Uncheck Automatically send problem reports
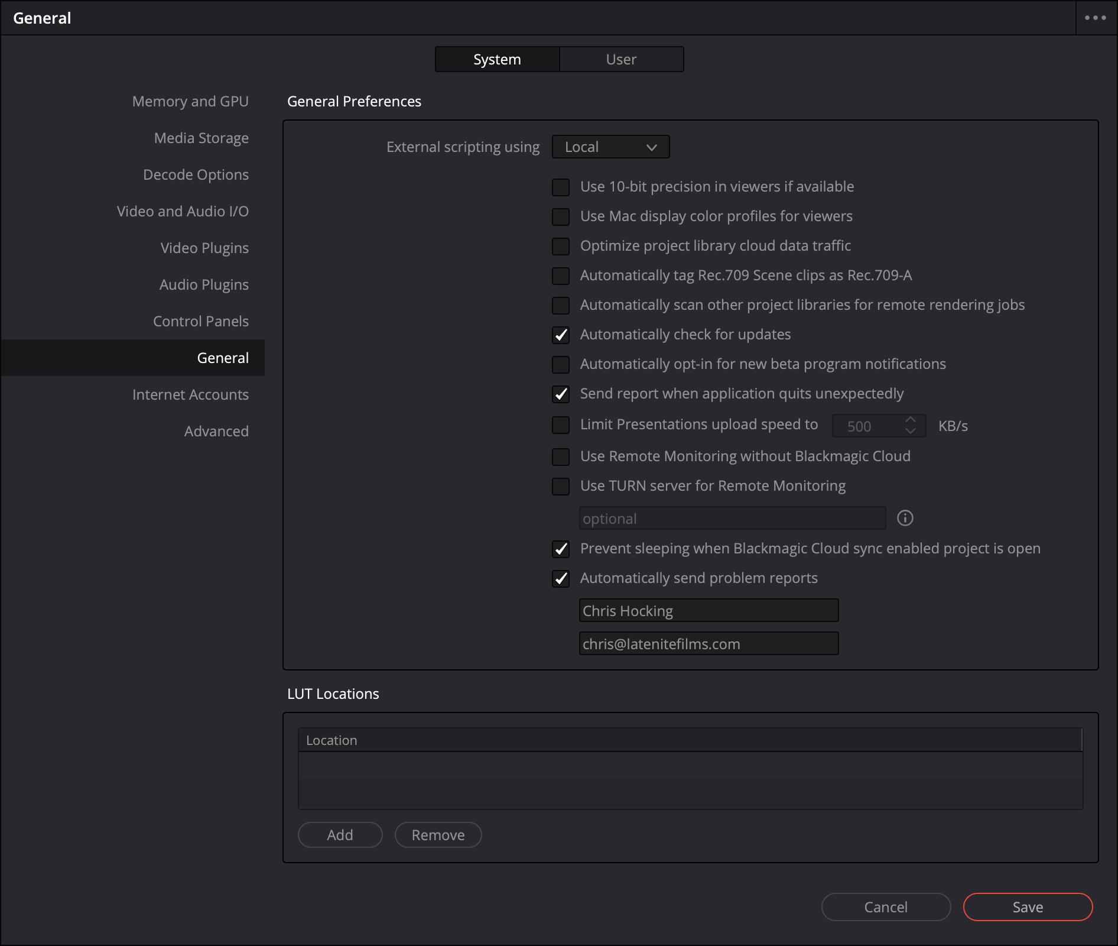 point(561,579)
